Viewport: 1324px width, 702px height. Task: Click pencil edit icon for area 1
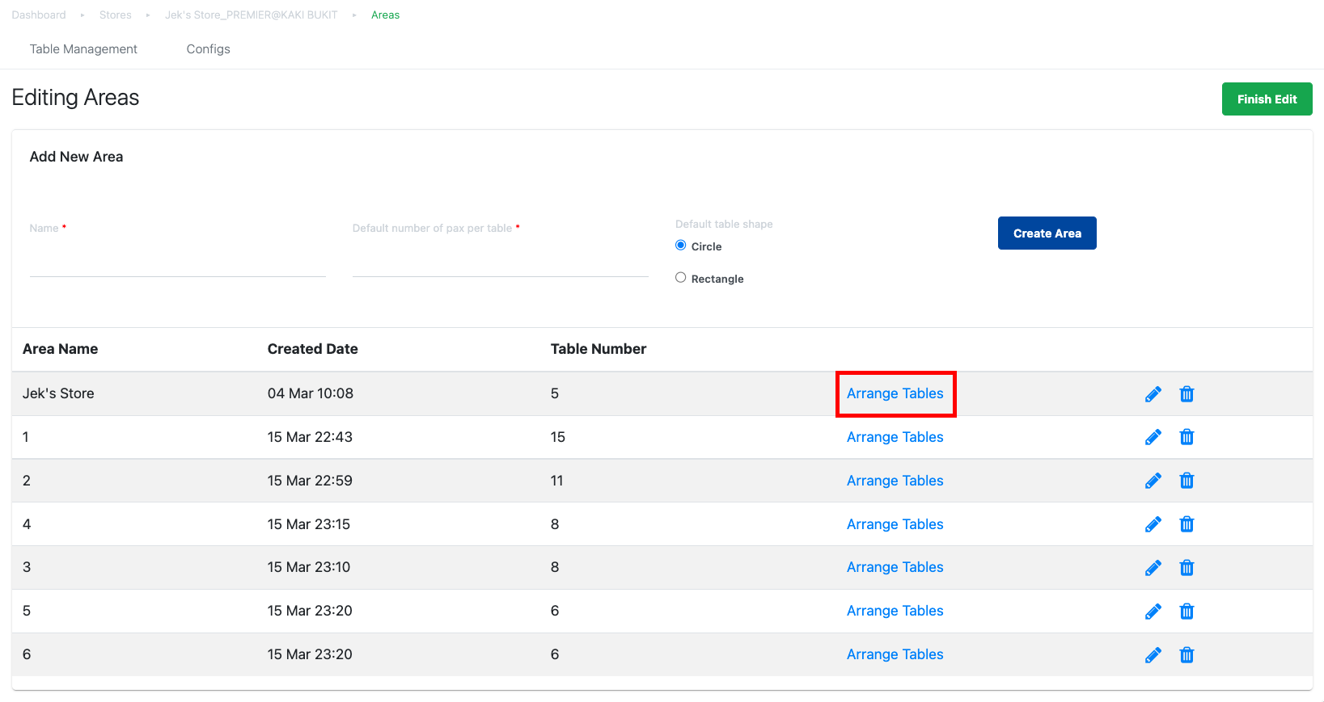1153,437
